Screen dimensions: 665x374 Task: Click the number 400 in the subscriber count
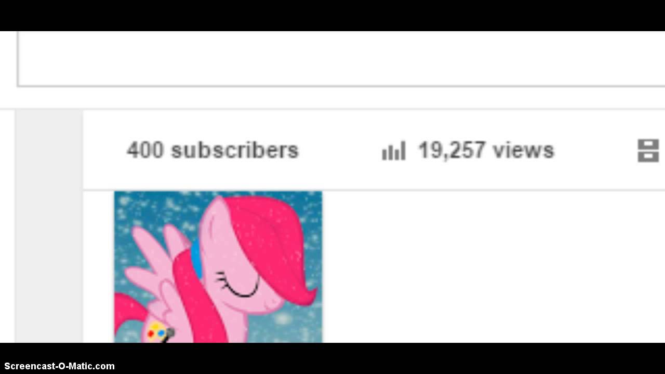[145, 150]
